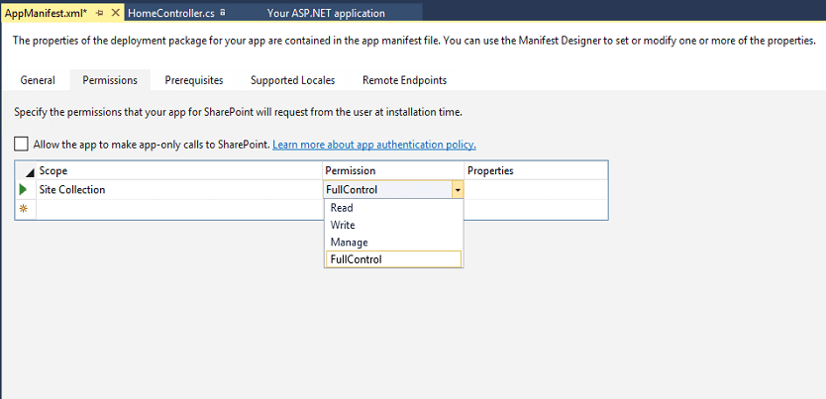The width and height of the screenshot is (826, 399).
Task: Enable app-only calls to SharePoint checkbox
Action: 21,145
